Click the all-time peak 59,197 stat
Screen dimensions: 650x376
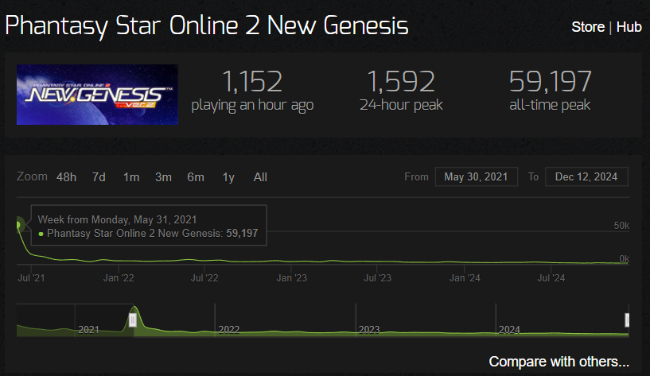(550, 91)
